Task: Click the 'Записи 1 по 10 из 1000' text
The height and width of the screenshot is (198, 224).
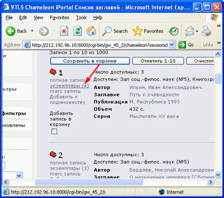Action: click(79, 52)
